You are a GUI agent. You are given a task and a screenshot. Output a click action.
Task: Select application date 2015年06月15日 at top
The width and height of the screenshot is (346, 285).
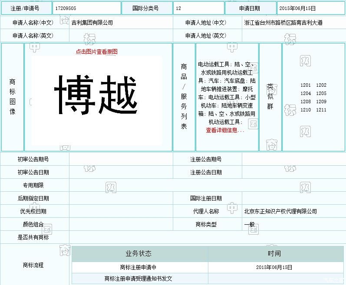click(297, 8)
